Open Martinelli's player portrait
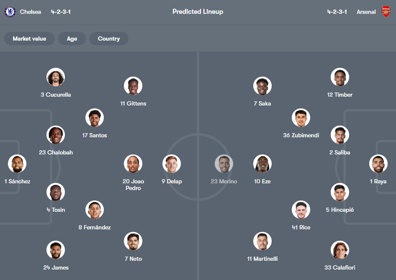 (x=262, y=241)
